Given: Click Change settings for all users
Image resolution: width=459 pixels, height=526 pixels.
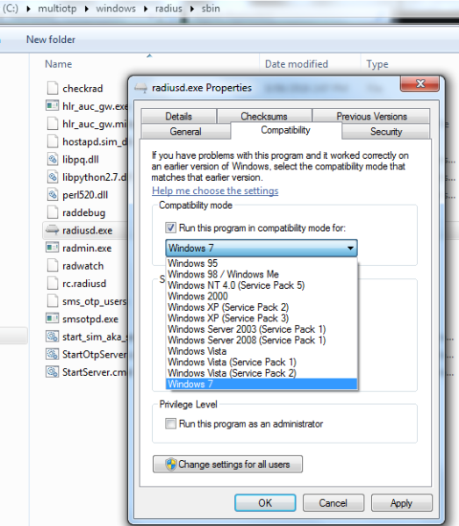Looking at the screenshot, I should coord(227,465).
